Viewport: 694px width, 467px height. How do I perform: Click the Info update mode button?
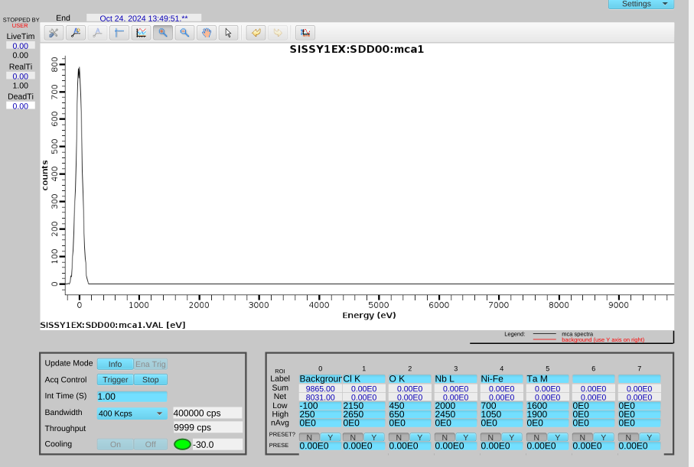point(115,364)
